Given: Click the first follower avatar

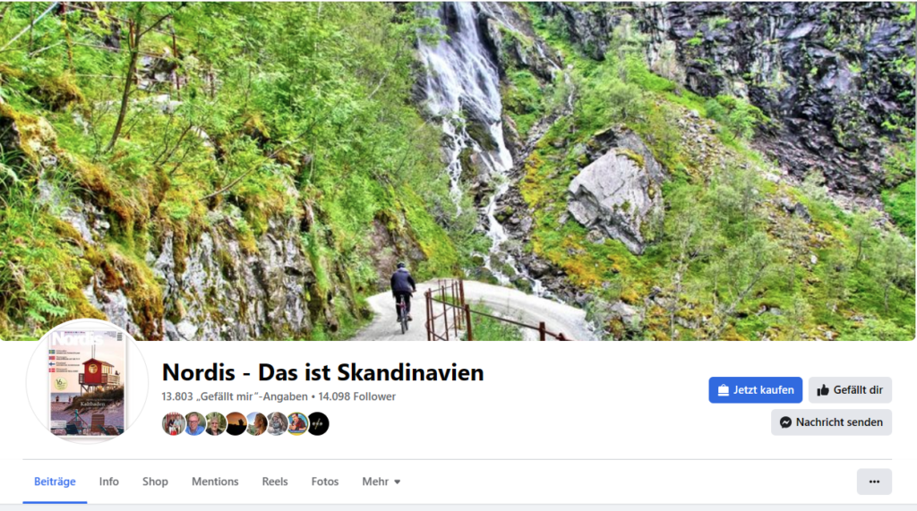Looking at the screenshot, I should tap(173, 423).
